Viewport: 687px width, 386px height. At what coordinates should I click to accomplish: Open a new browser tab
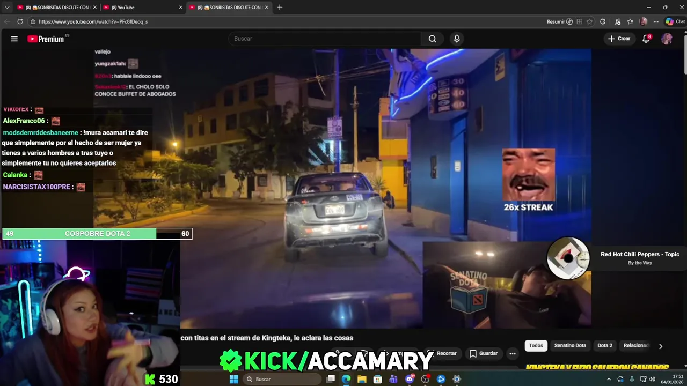pyautogui.click(x=280, y=7)
